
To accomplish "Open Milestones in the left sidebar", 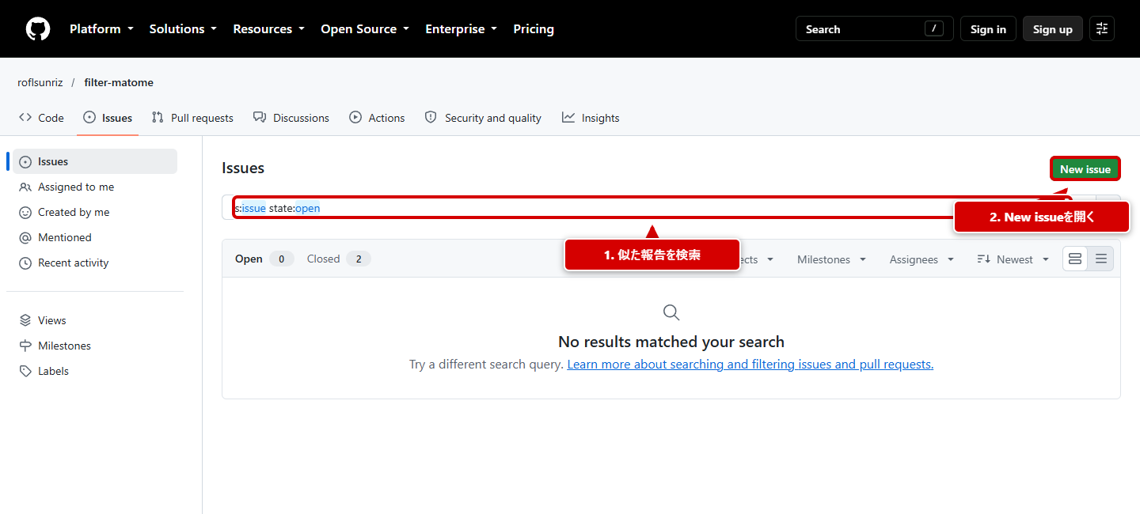I will click(95, 346).
